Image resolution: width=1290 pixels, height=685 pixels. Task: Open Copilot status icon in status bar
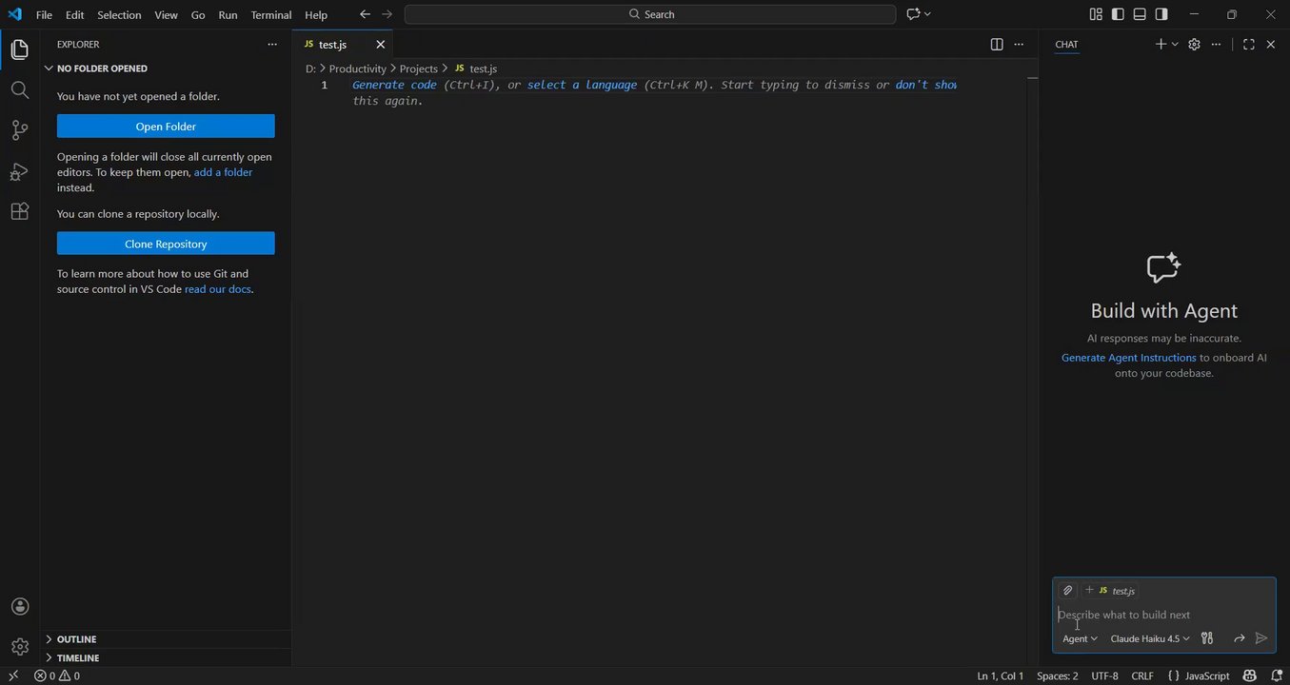(x=1250, y=675)
